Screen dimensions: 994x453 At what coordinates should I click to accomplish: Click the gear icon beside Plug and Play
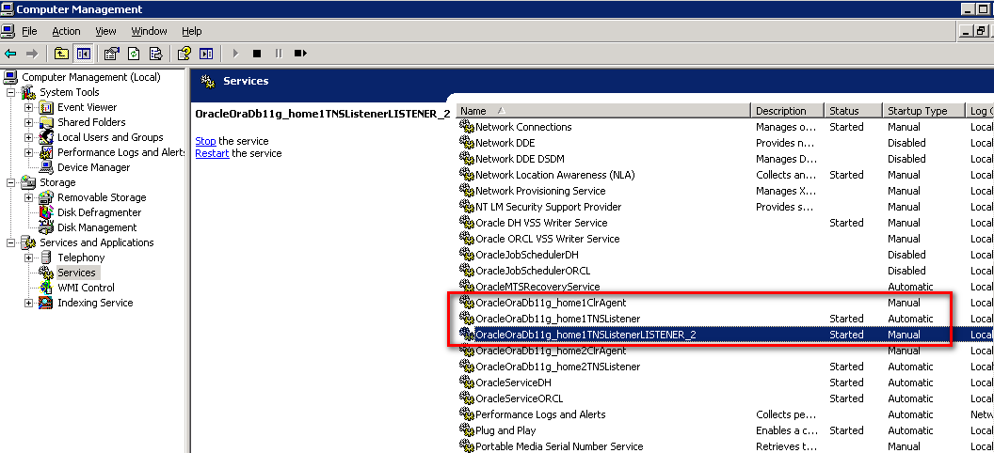tap(467, 430)
